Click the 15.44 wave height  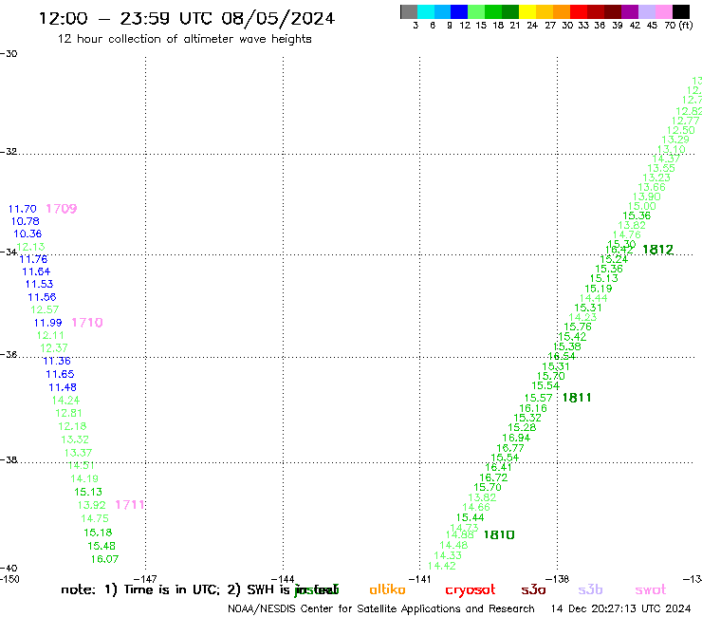point(471,517)
